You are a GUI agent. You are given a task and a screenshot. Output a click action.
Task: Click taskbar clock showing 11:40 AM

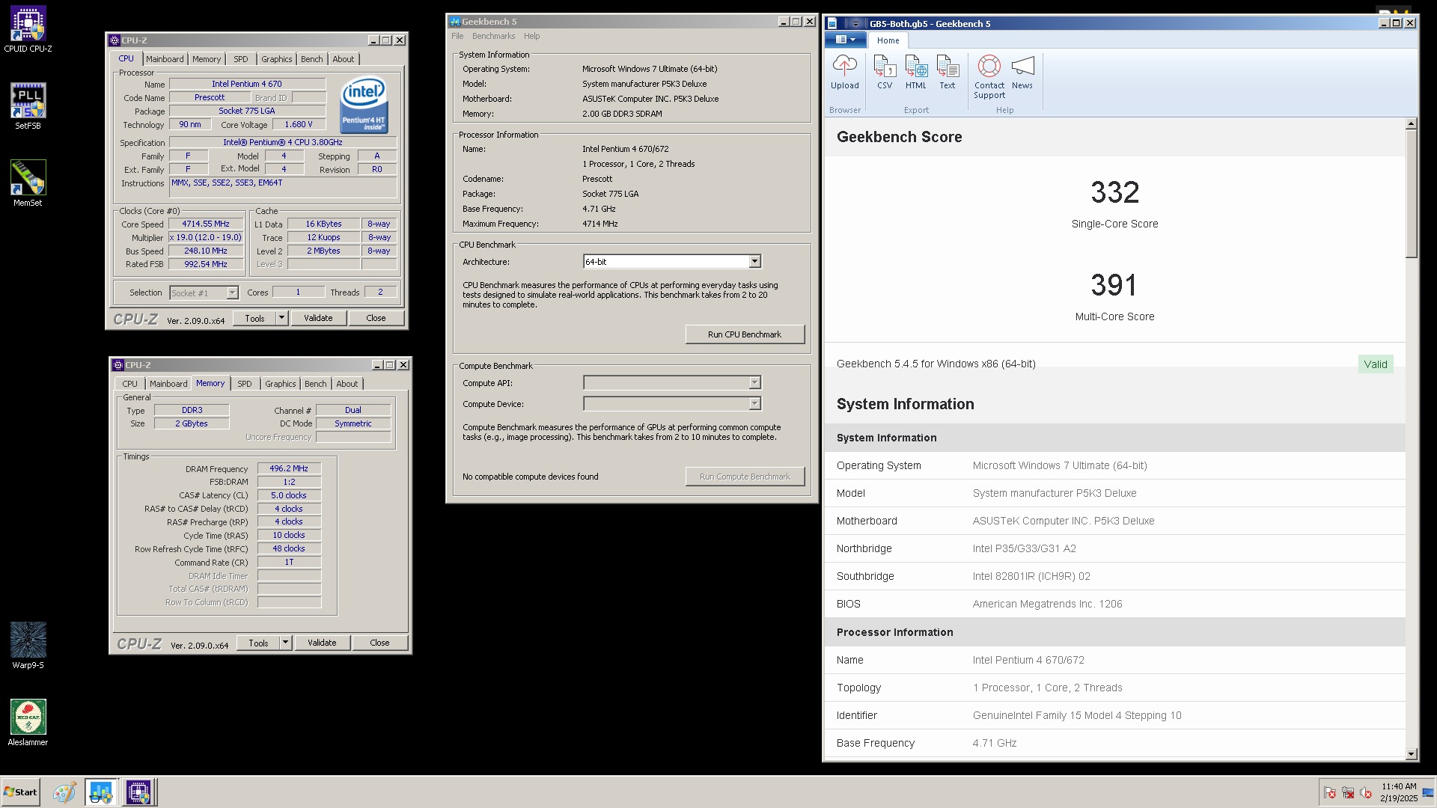[x=1399, y=792]
